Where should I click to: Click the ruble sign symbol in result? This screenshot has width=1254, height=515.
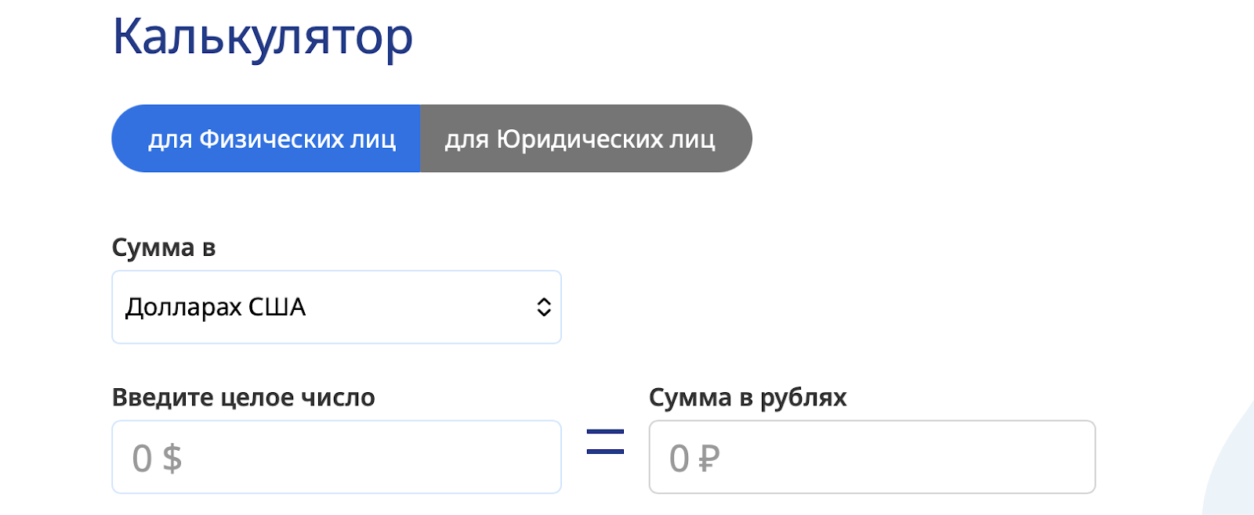point(709,459)
